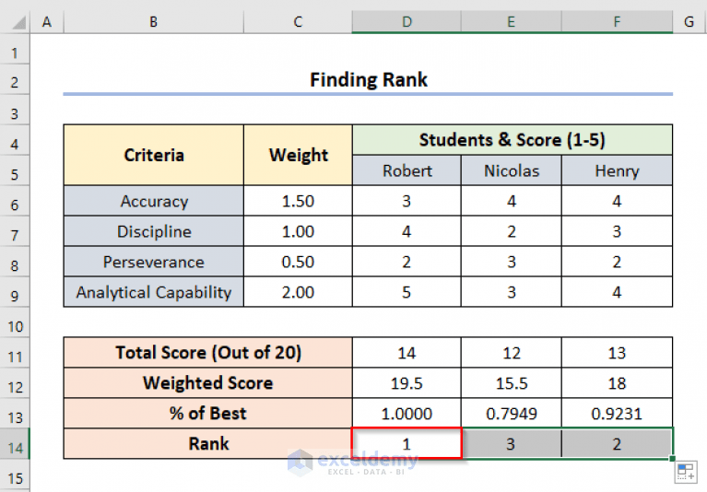Select the Henry name cell
This screenshot has width=707, height=492.
[x=618, y=170]
